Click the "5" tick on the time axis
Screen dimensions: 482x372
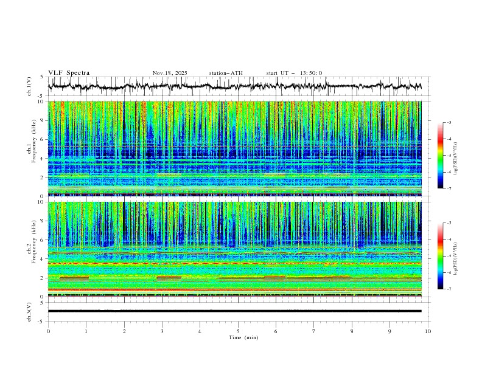point(238,331)
